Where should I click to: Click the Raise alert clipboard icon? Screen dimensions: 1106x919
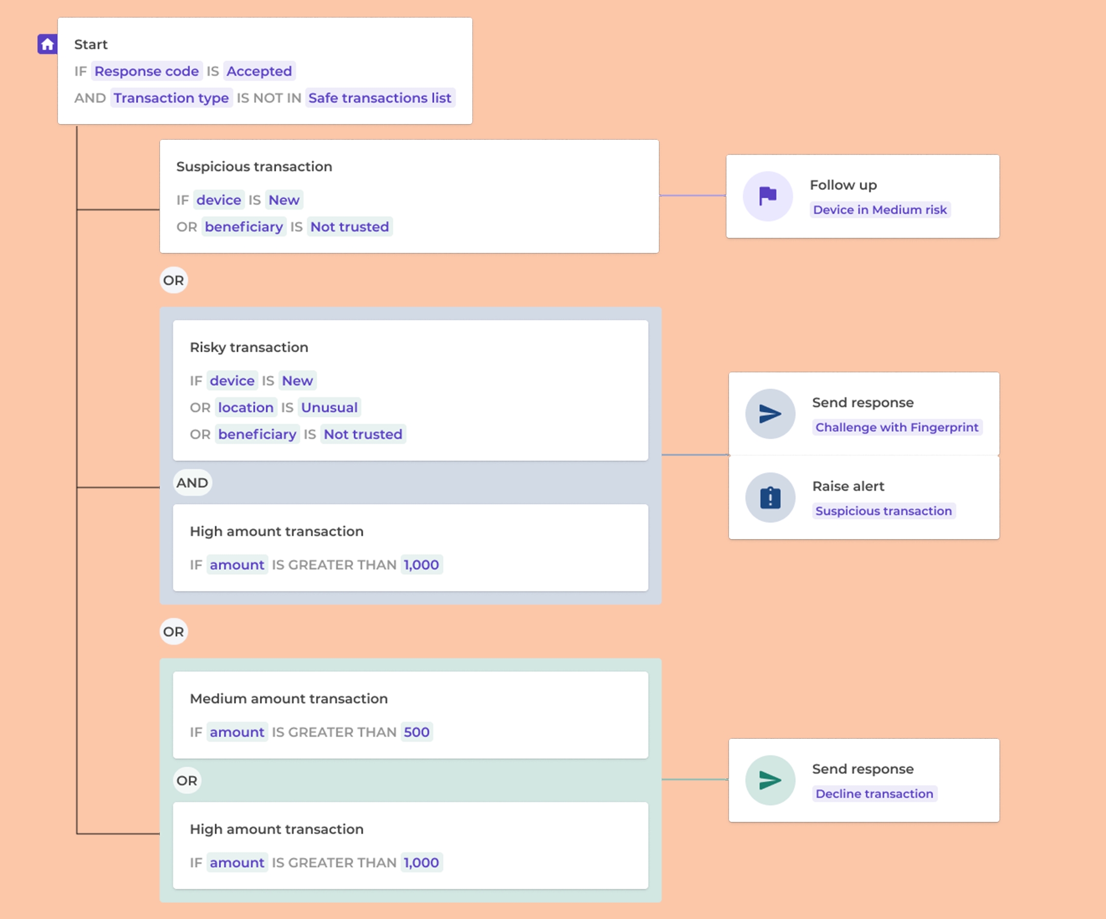770,497
